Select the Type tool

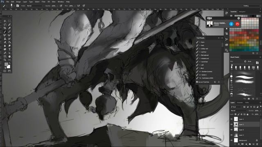(x=9, y=49)
